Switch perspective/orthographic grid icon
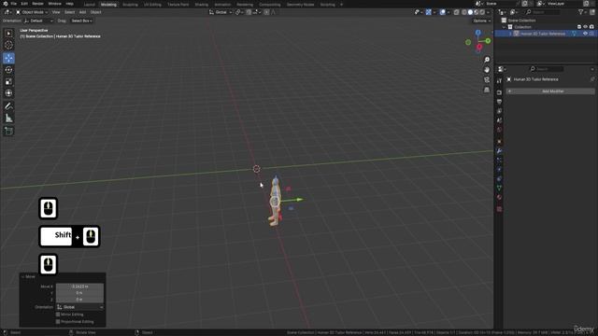598x336 pixels. click(487, 90)
